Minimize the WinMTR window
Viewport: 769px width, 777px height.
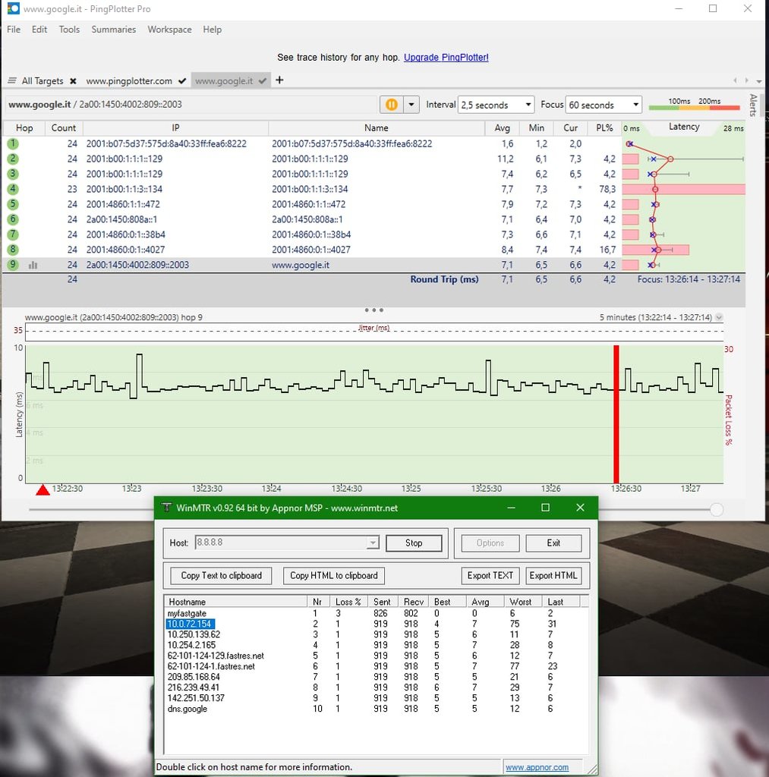tap(511, 508)
